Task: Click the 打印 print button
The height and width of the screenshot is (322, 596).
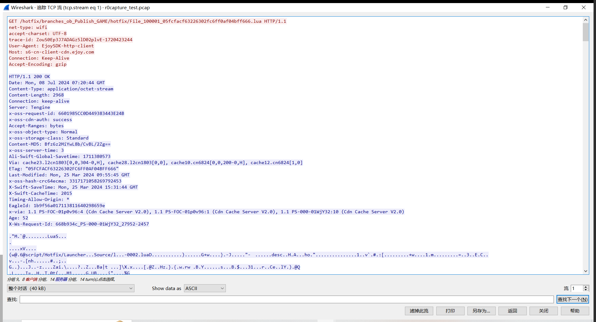Action: tap(450, 311)
